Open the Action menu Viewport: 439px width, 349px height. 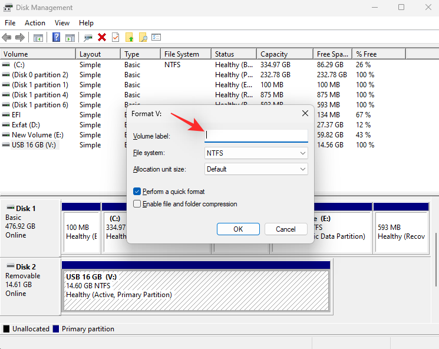point(35,23)
